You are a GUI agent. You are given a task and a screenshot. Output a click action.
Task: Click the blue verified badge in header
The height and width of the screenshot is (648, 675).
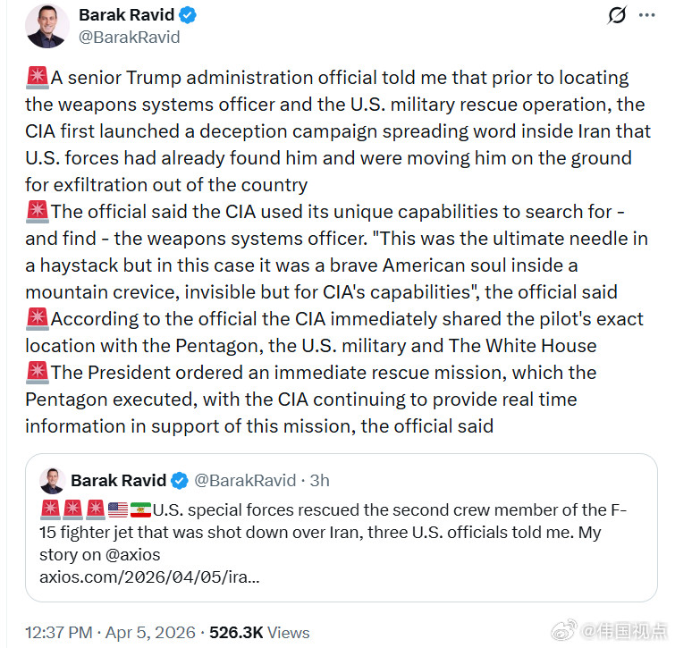point(188,15)
